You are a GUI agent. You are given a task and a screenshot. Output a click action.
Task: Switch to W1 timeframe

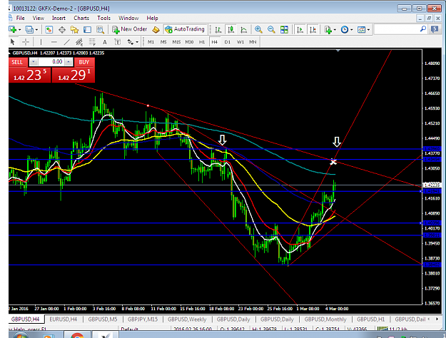pos(240,42)
